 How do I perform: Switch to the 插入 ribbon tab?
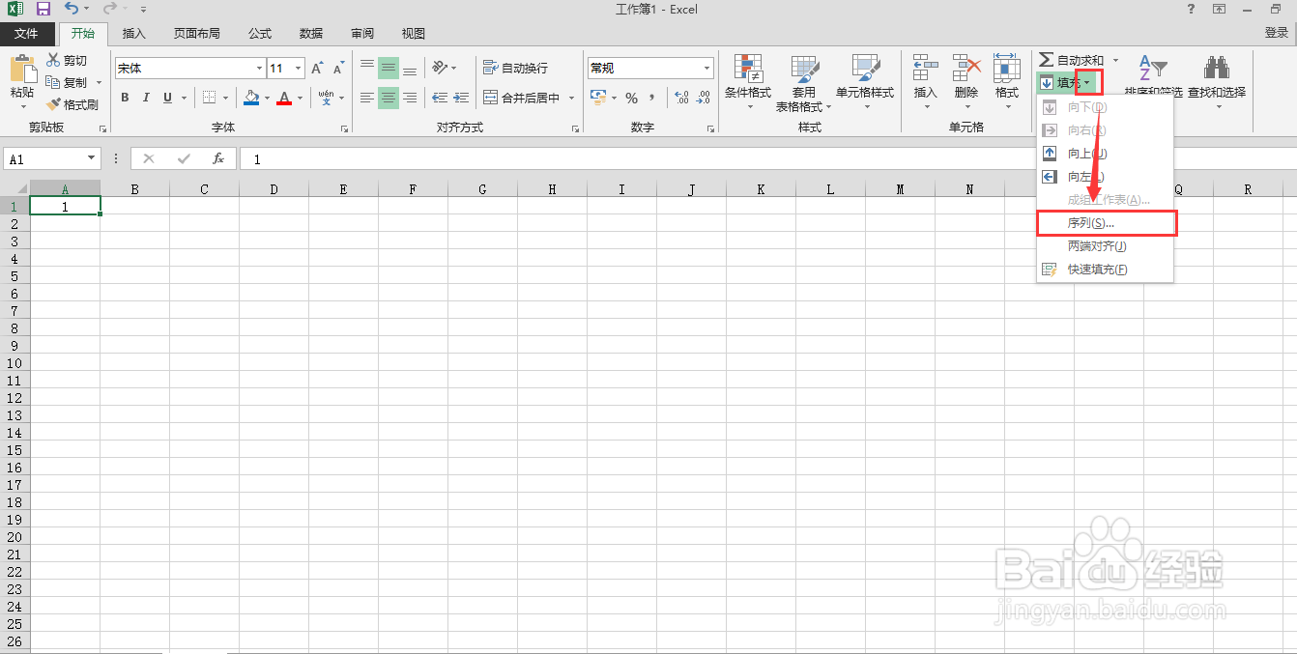(133, 33)
